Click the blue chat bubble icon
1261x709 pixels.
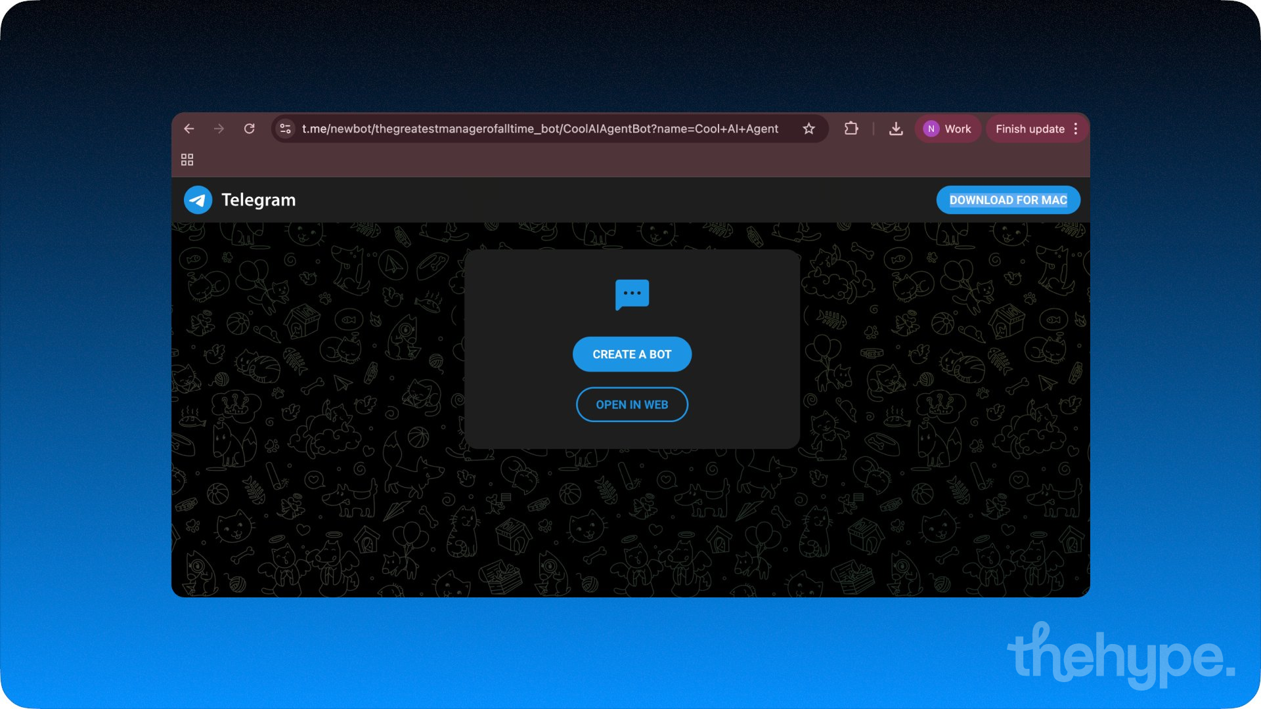tap(632, 294)
